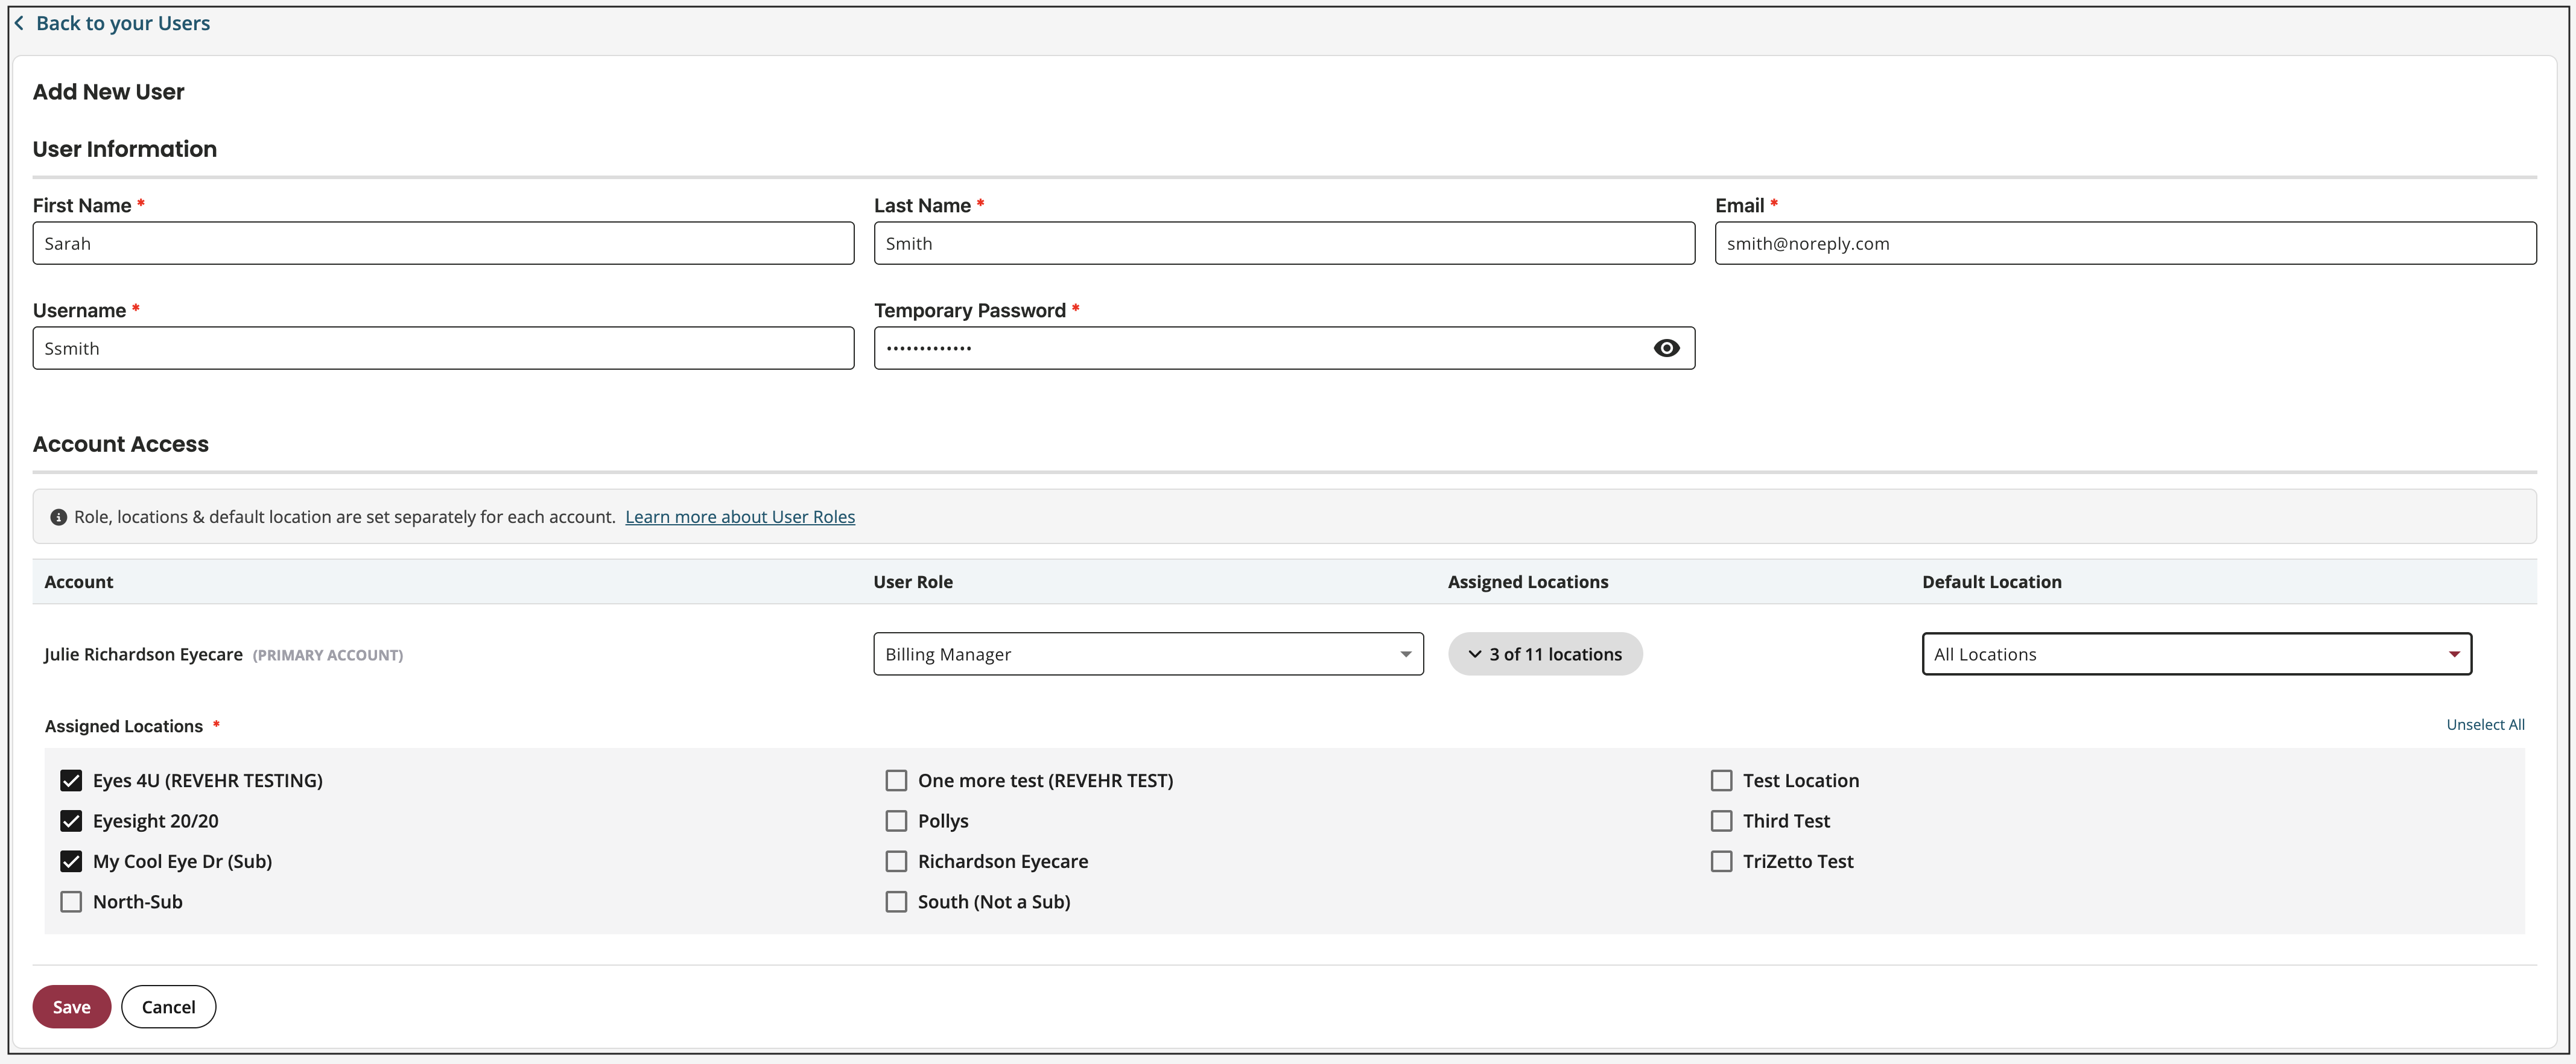Click the Email field smith@noreply.com
The height and width of the screenshot is (1064, 2576).
2125,243
